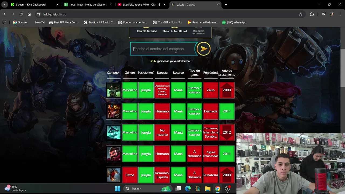This screenshot has width=345, height=194.
Task: Click the champion portrait in the Aguas Estancadas row
Action: coord(113,154)
